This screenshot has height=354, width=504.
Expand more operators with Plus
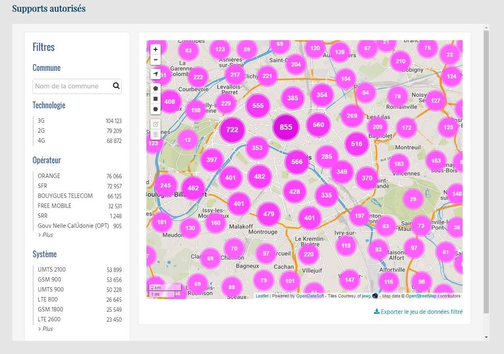[45, 235]
